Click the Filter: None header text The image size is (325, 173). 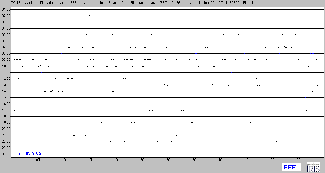(252, 3)
